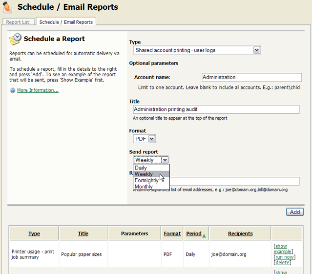Sort the table by the Recipients column
The image size is (312, 274).
tap(240, 233)
